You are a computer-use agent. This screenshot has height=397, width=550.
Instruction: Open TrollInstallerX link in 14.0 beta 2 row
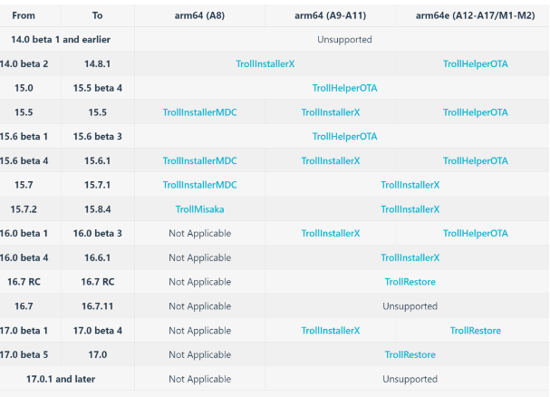tap(265, 63)
